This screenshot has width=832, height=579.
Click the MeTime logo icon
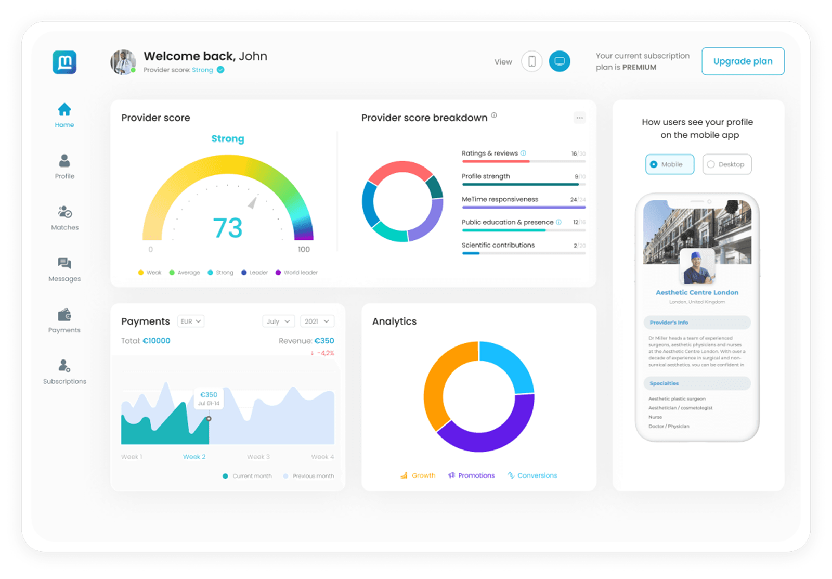click(64, 62)
